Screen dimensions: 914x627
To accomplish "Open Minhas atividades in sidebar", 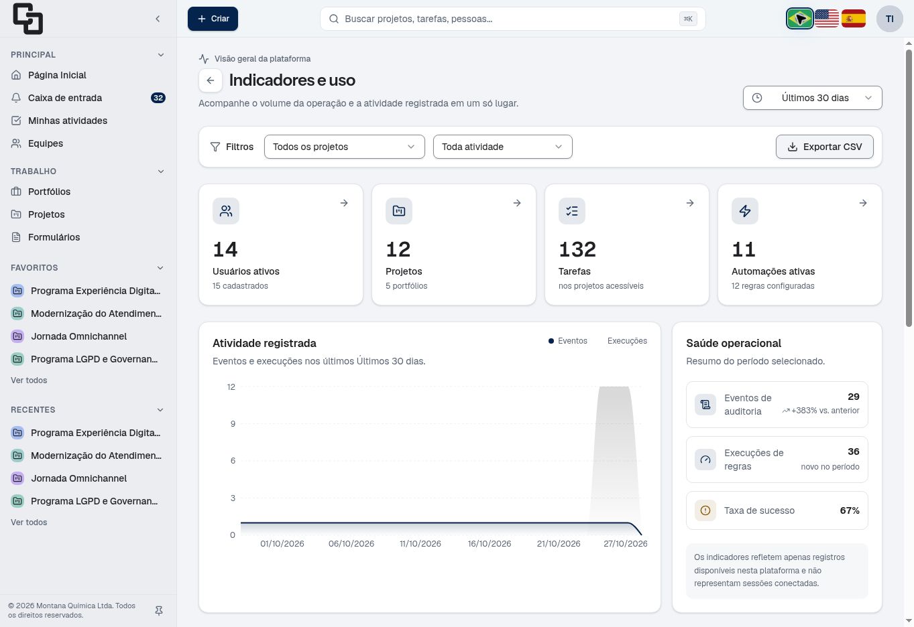I will pos(88,121).
